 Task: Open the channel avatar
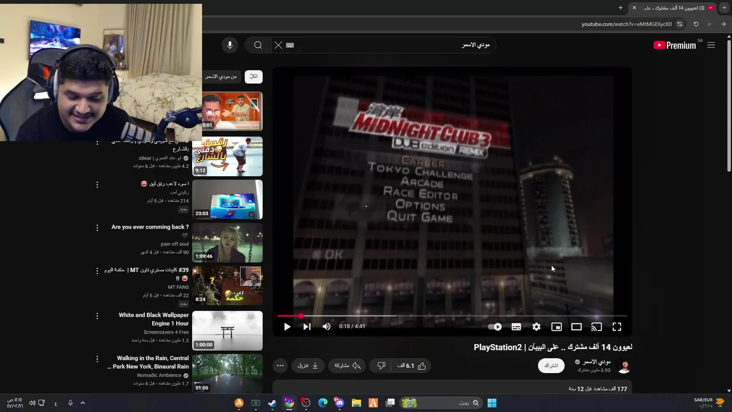(x=624, y=366)
